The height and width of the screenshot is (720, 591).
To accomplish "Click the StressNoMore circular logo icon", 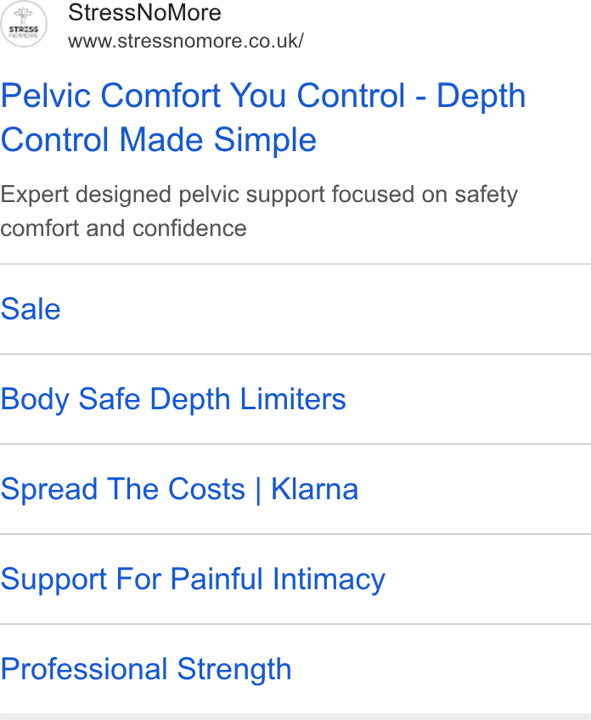I will click(24, 24).
